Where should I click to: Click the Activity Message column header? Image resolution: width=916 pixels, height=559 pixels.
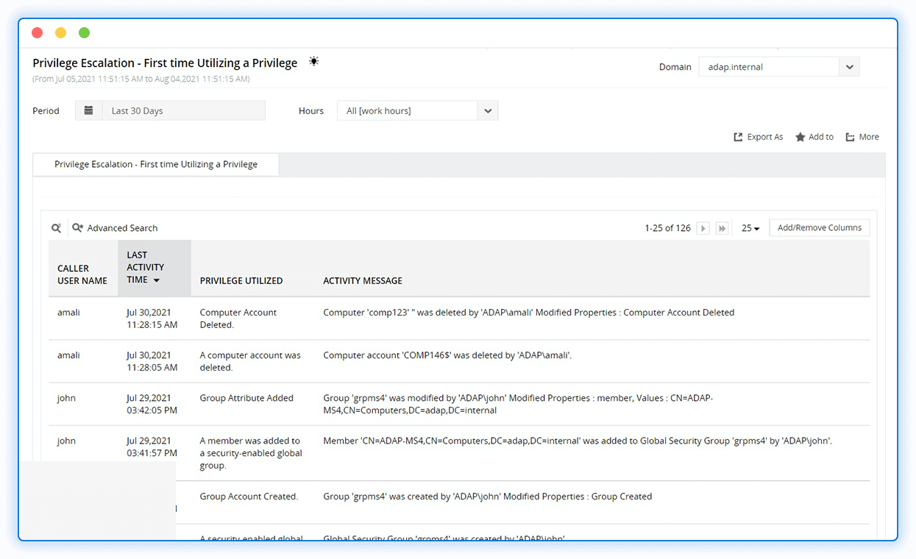(363, 280)
